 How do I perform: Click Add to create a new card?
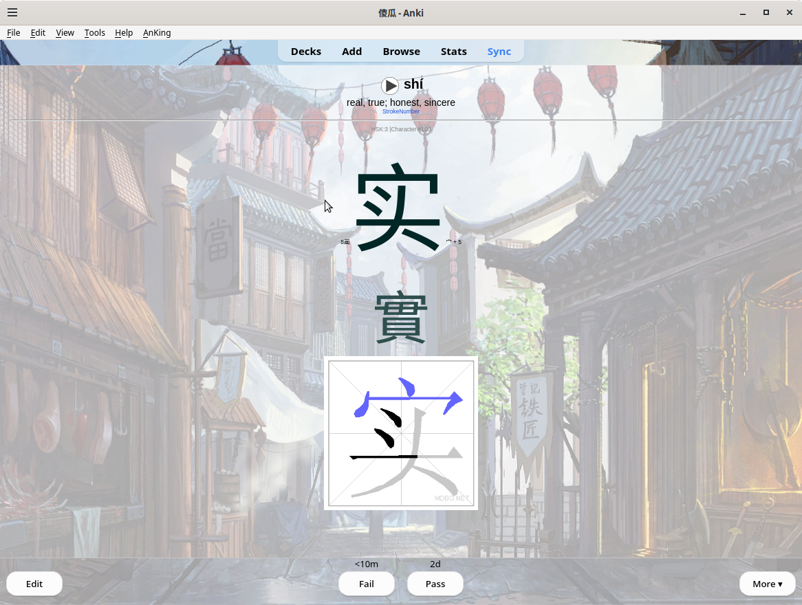tap(352, 52)
